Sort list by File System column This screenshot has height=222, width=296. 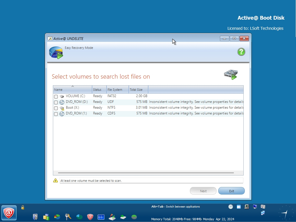click(117, 90)
